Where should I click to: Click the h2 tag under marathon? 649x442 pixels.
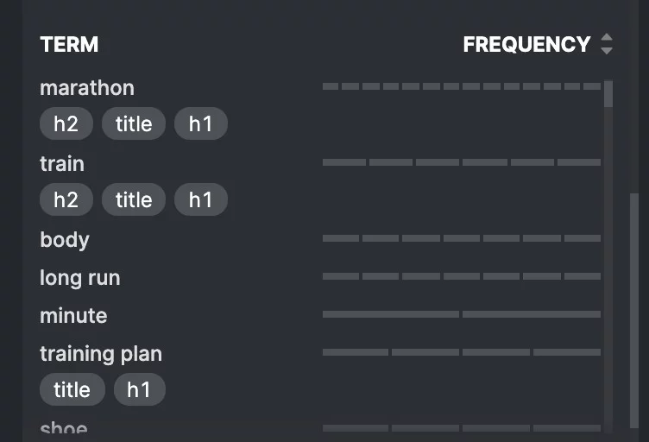pos(66,124)
